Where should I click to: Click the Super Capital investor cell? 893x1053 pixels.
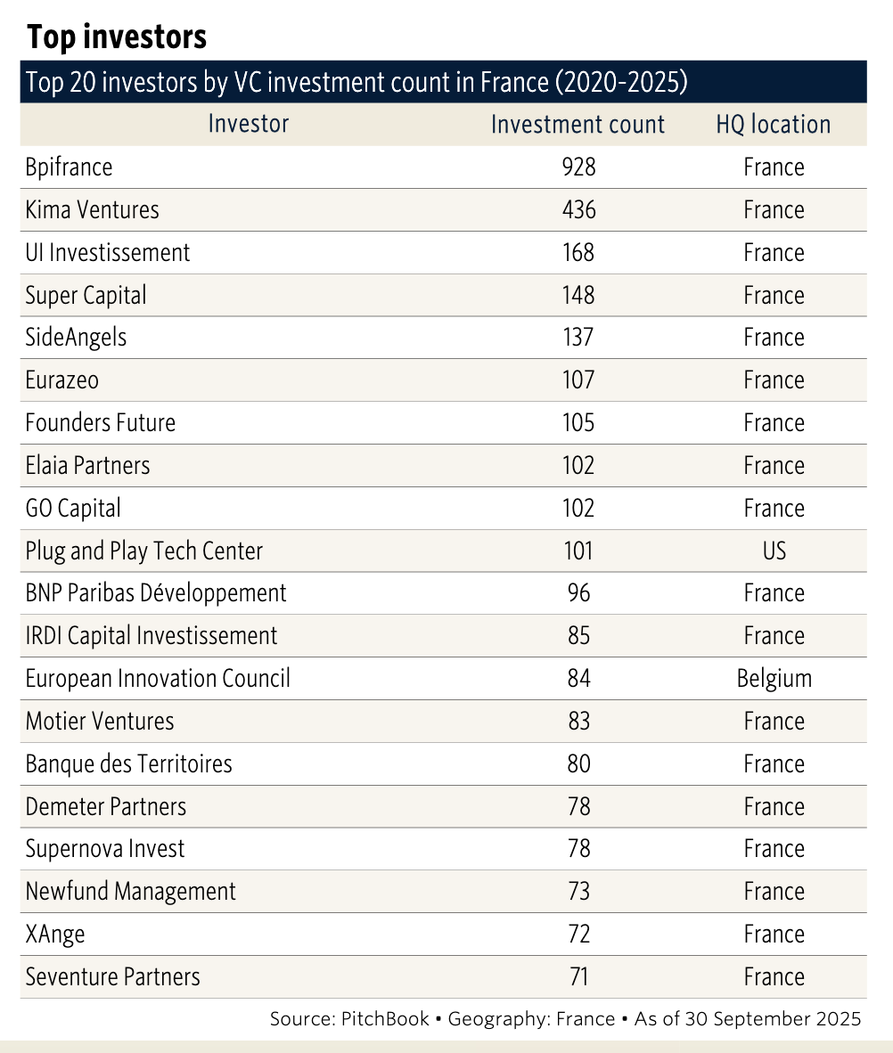(86, 296)
